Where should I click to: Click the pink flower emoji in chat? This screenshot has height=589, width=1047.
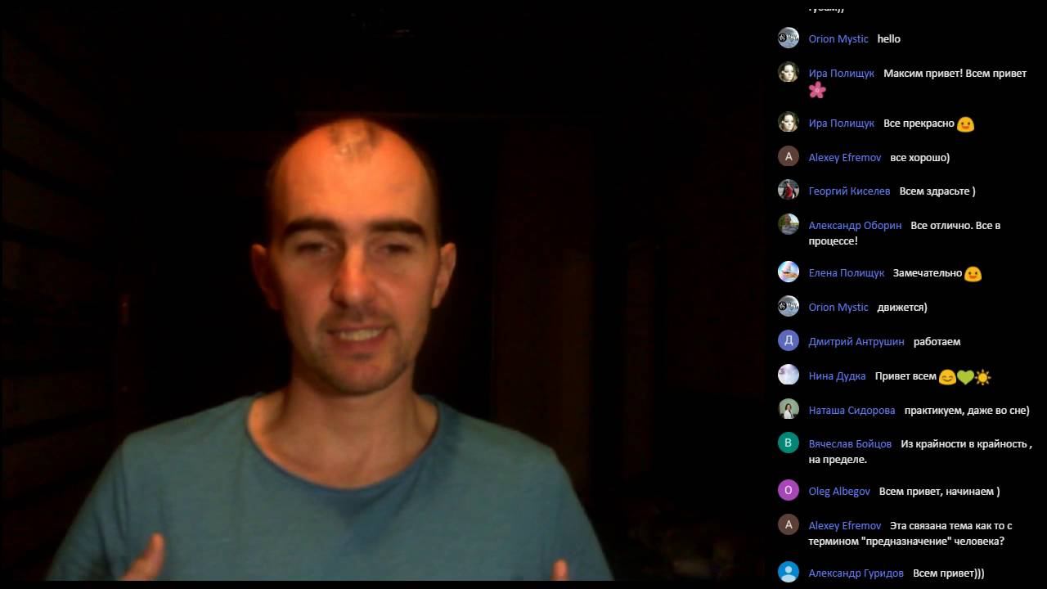tap(817, 90)
